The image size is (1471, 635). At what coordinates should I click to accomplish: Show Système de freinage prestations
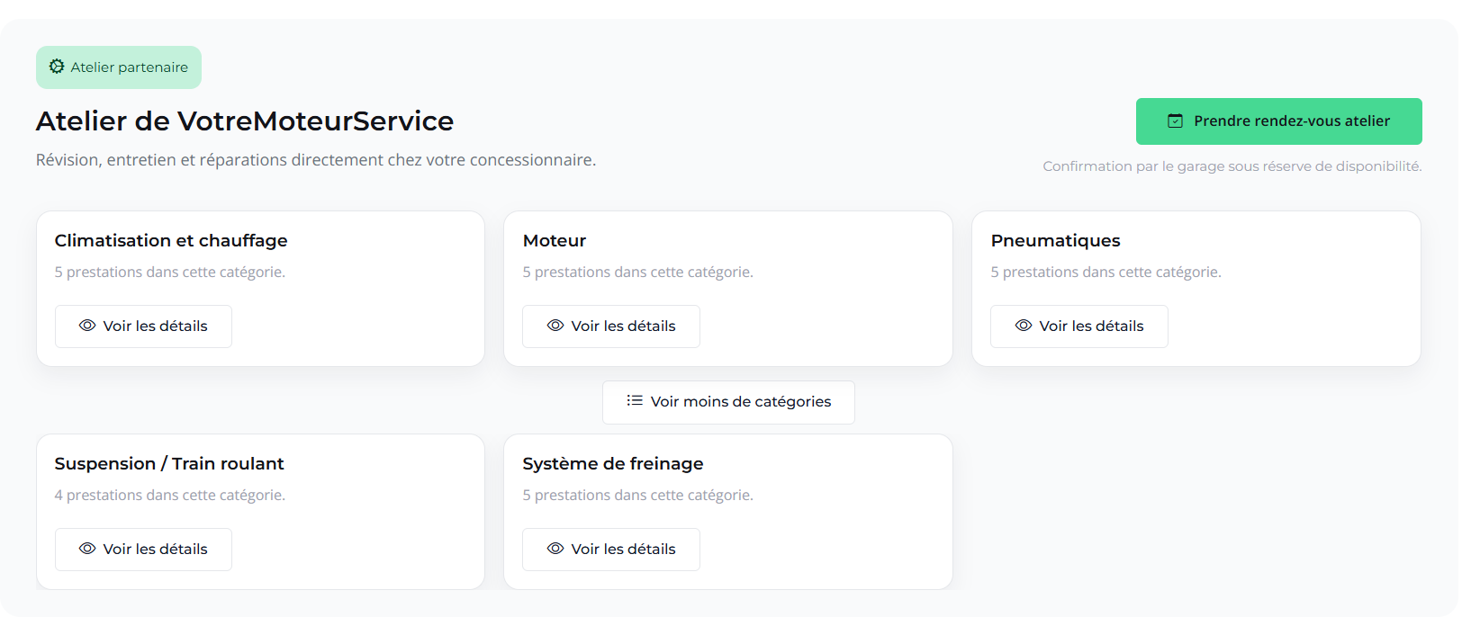(610, 549)
